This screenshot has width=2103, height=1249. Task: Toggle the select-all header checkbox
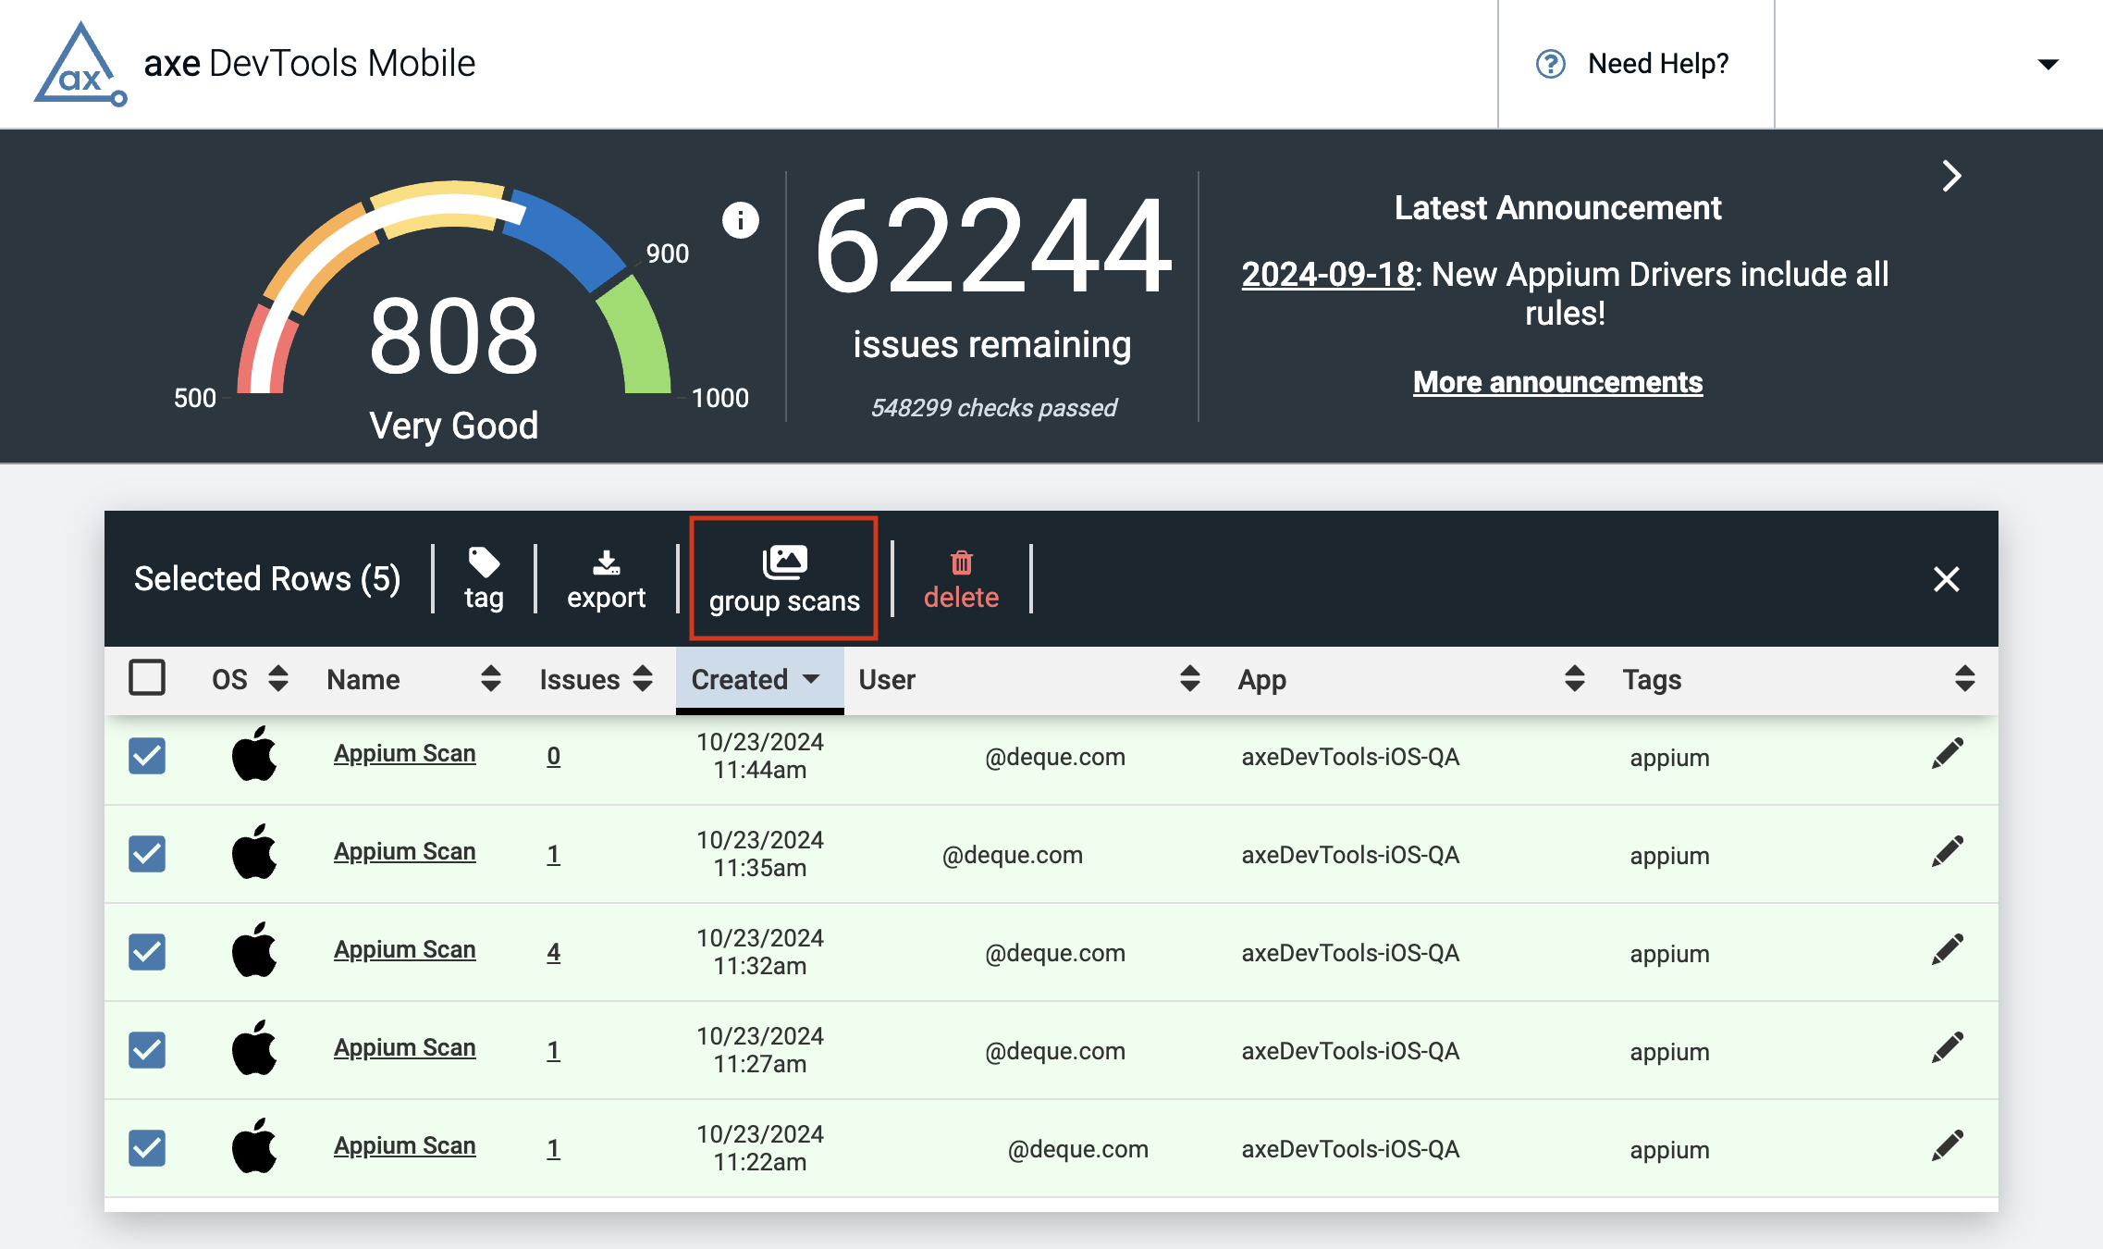coord(147,677)
